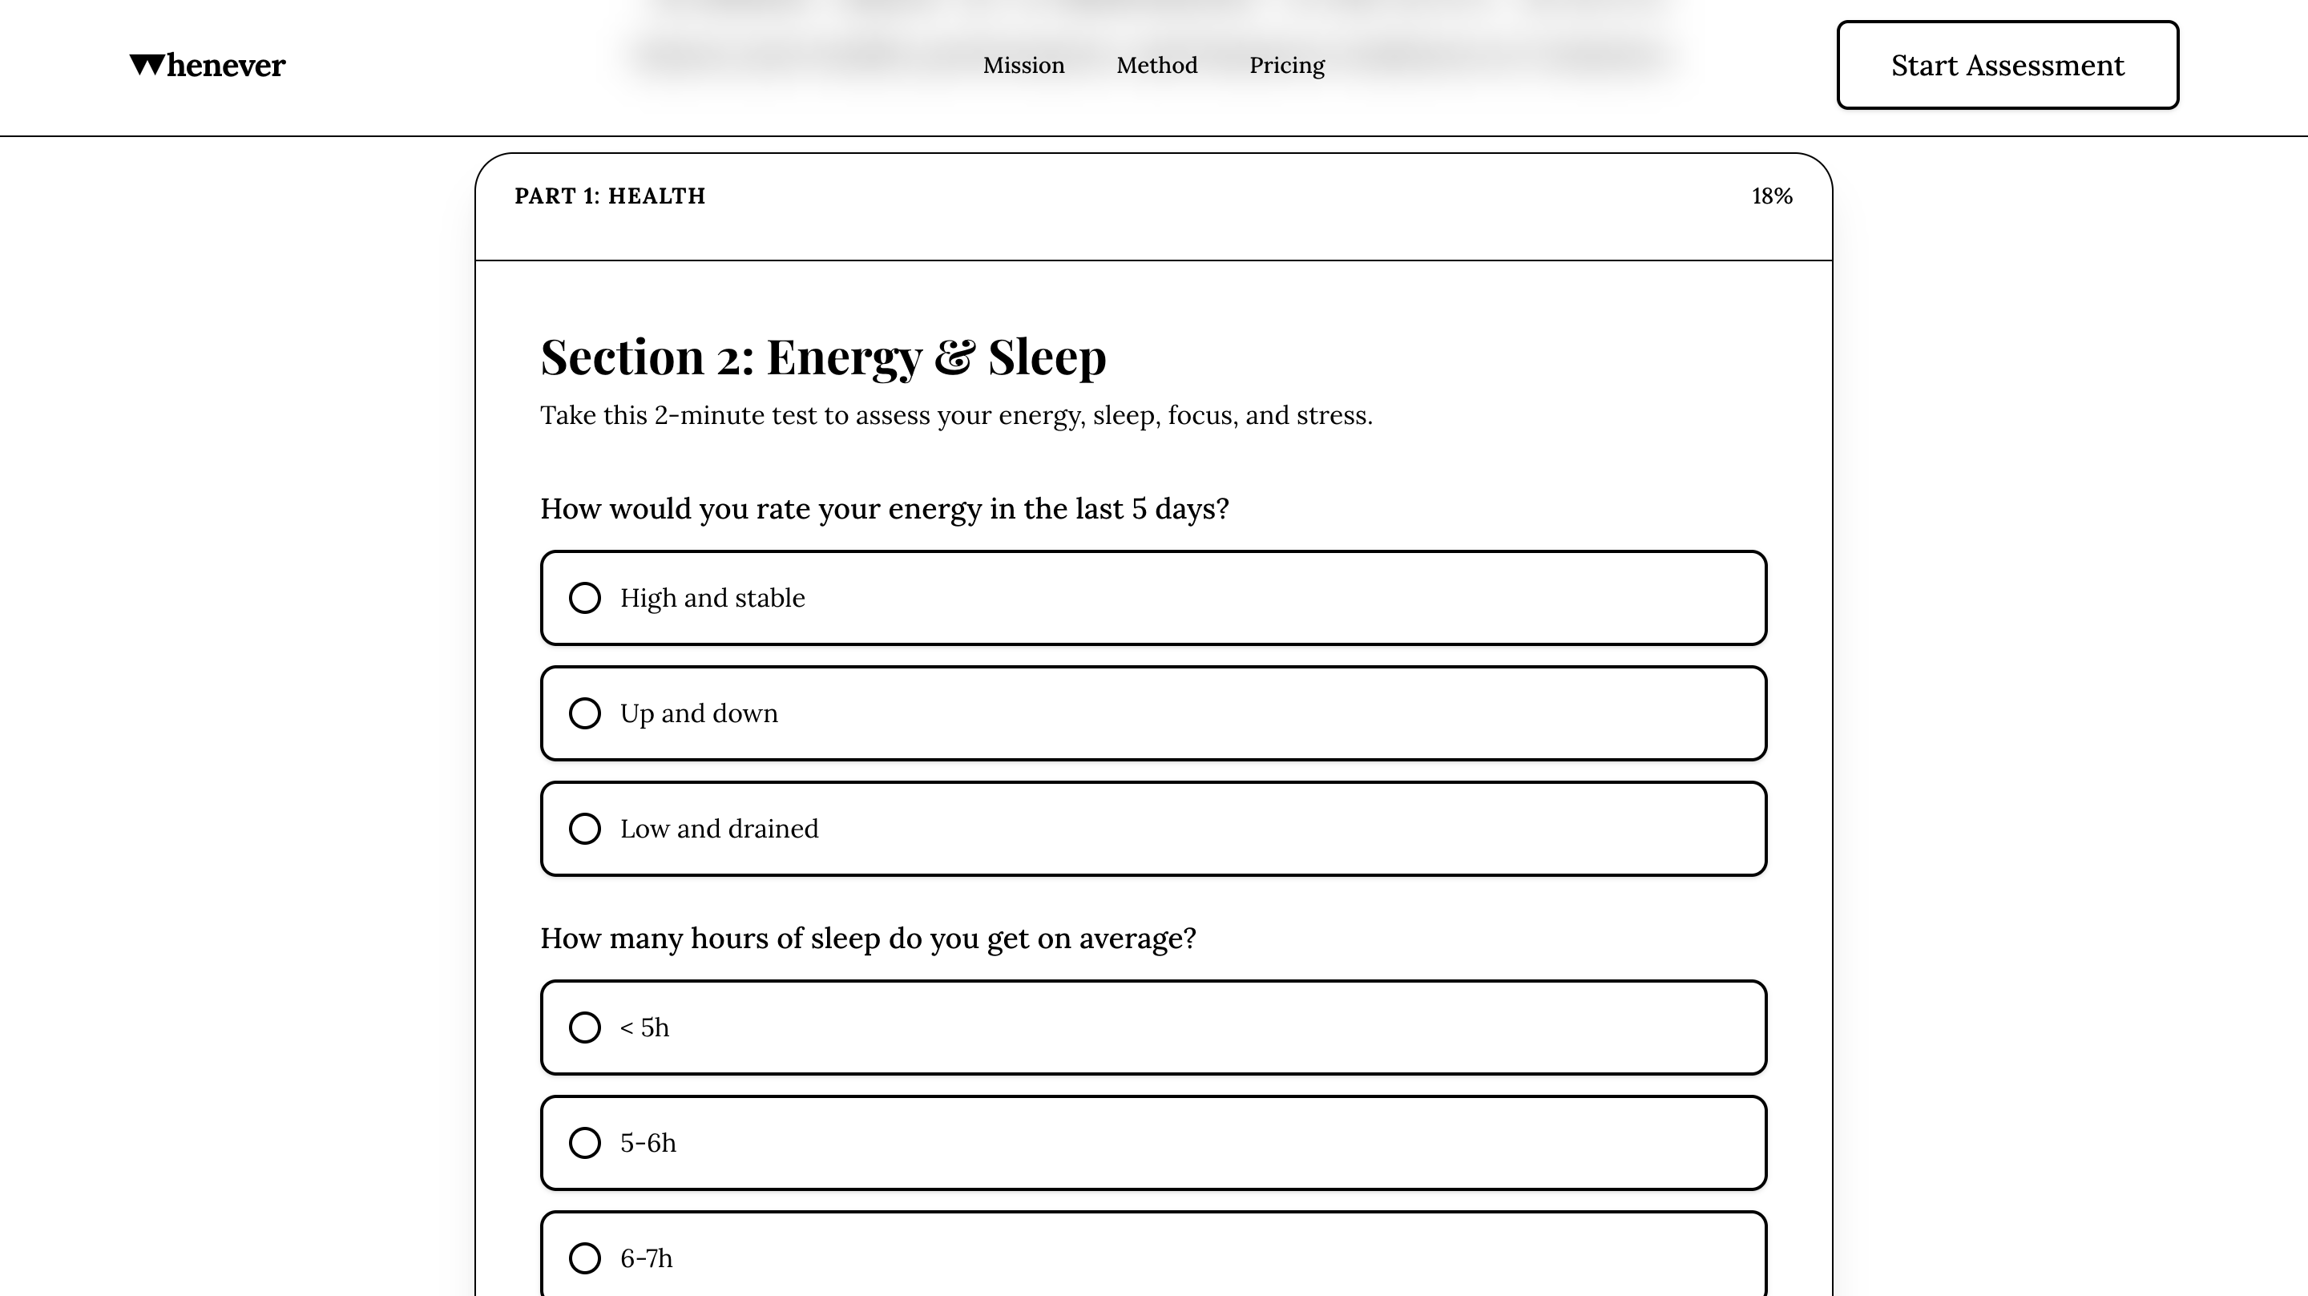Click the Up and down option text
The image size is (2308, 1296).
tap(699, 713)
